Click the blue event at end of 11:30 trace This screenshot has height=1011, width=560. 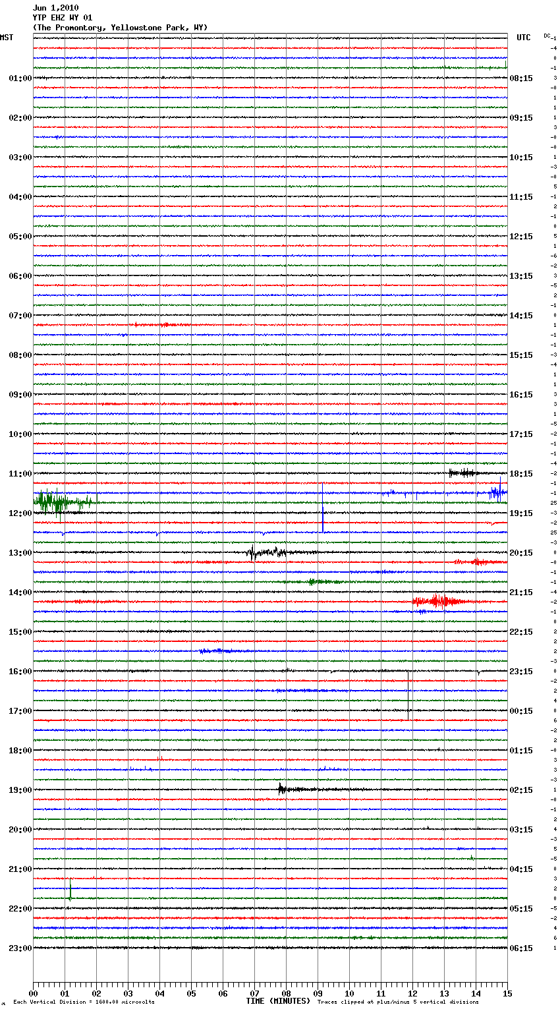(x=498, y=491)
